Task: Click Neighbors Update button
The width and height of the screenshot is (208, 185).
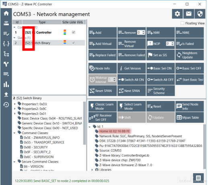Action: (x=189, y=55)
